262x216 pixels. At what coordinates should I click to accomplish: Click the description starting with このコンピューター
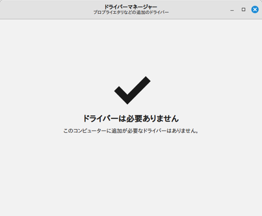[x=131, y=131]
